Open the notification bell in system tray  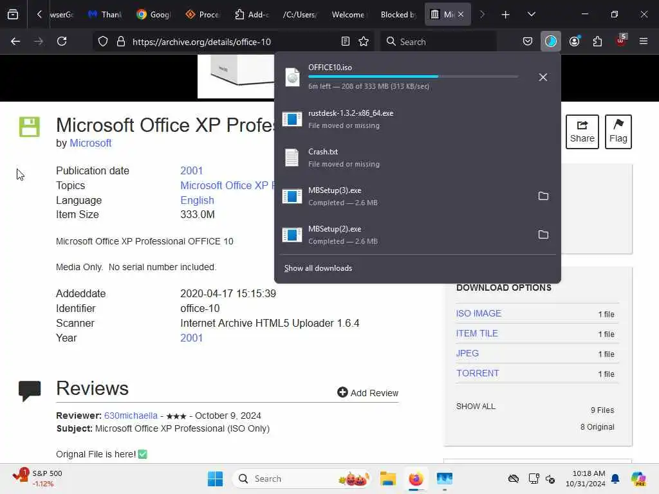click(x=615, y=479)
